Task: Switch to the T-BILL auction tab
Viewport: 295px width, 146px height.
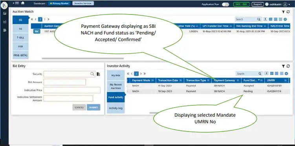Action: tap(20, 38)
